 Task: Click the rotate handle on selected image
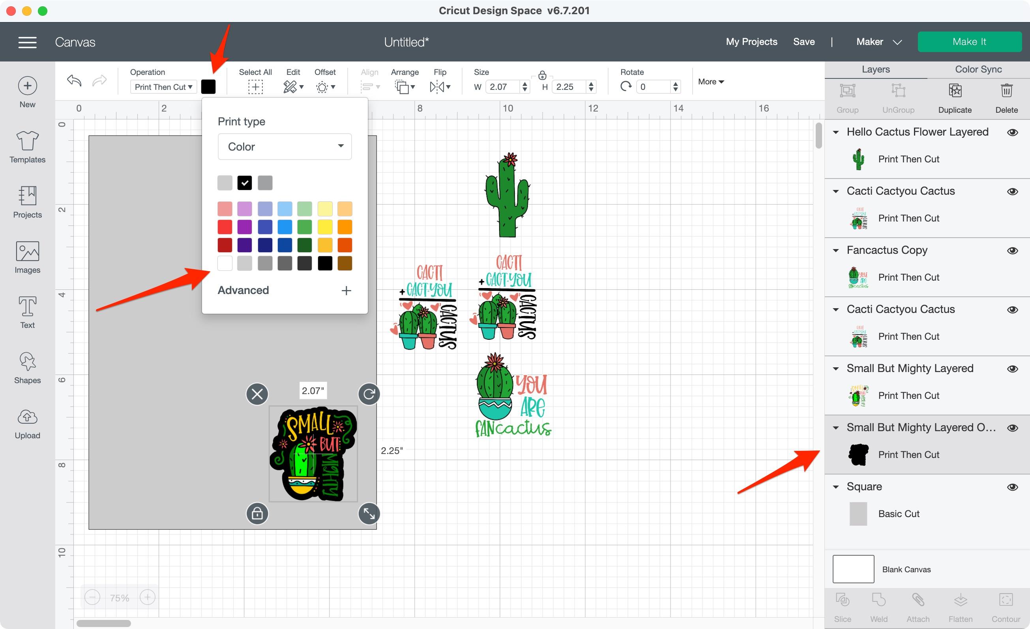[369, 394]
